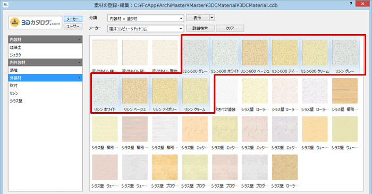Click the リシン600 グレー name label
Viewport: 372px width, 194px height.
[195, 71]
